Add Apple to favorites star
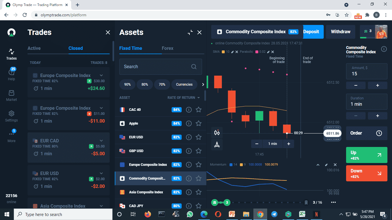The image size is (392, 220). (x=198, y=123)
